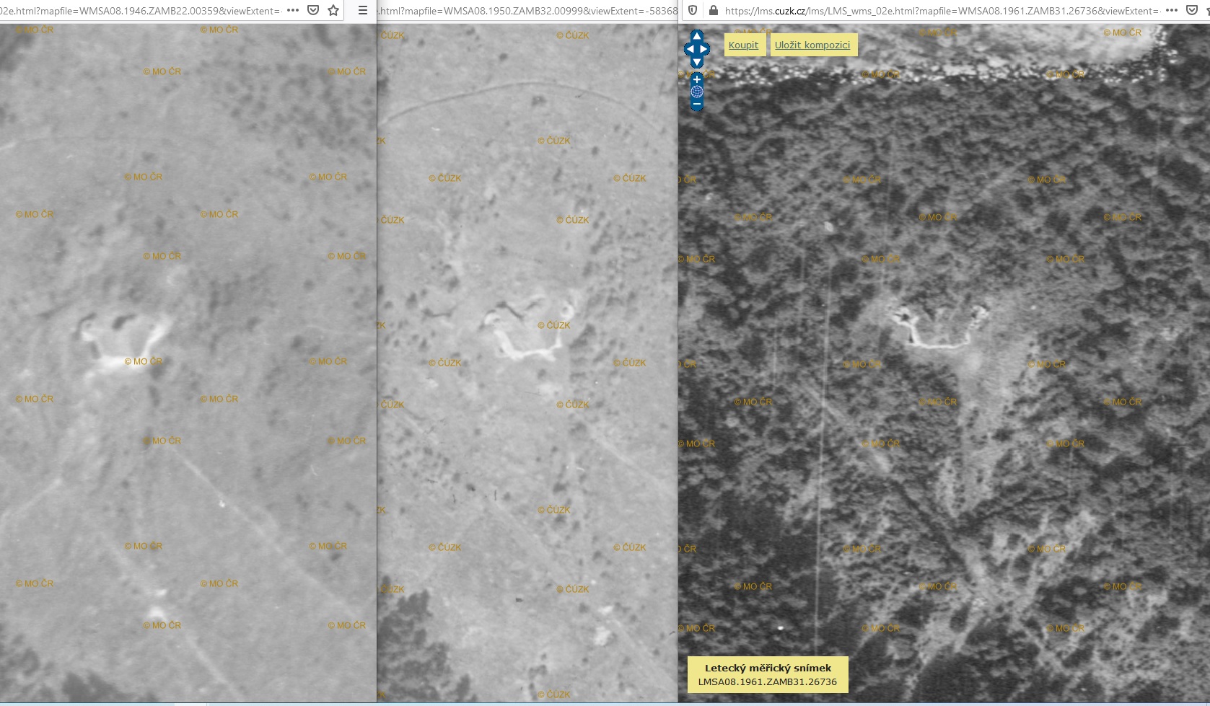
Task: Click the globe full-extent icon
Action: [x=697, y=92]
